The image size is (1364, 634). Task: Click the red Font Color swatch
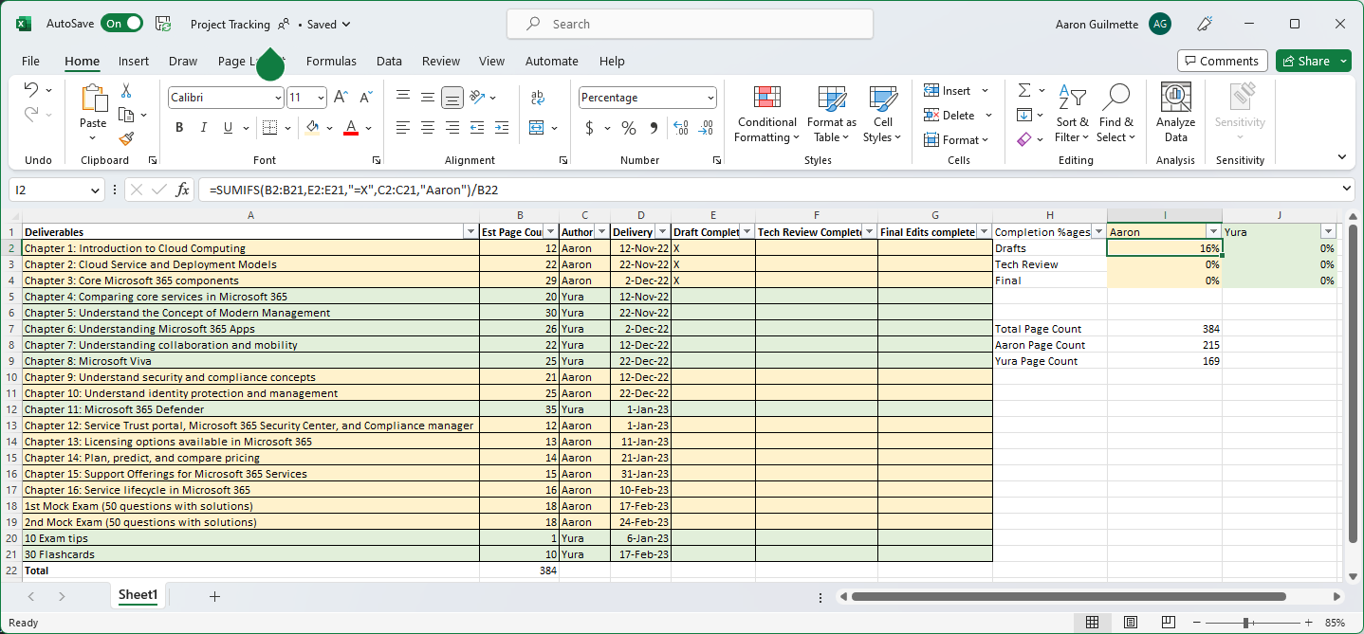(x=350, y=129)
